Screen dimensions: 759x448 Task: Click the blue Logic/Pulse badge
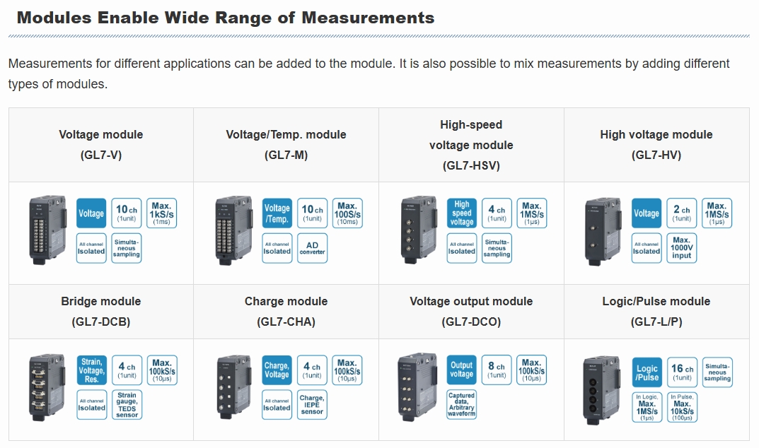[x=647, y=372]
